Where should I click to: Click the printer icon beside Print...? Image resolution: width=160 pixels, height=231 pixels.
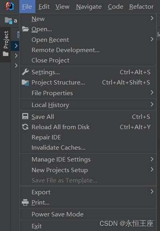tap(25, 203)
